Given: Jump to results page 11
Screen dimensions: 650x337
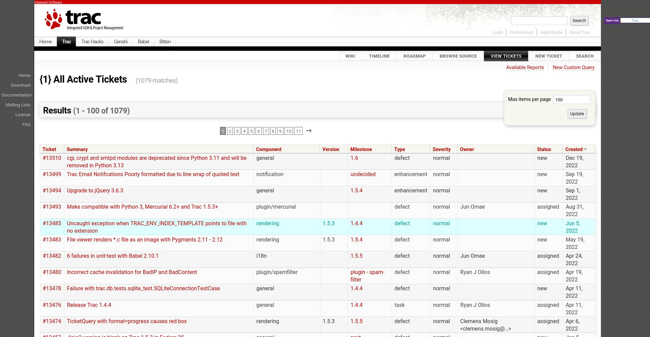Looking at the screenshot, I should (298, 131).
